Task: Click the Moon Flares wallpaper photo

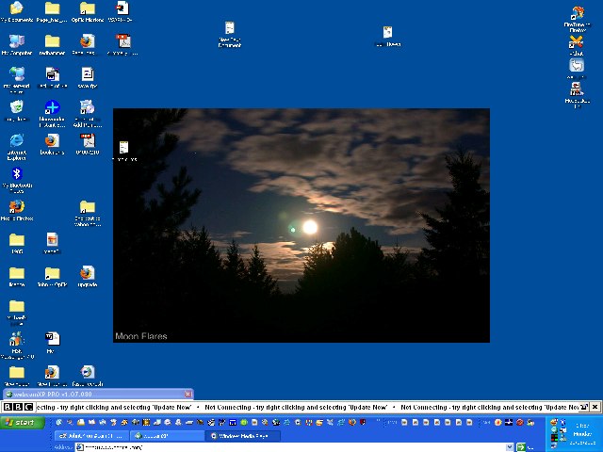Action: [301, 225]
